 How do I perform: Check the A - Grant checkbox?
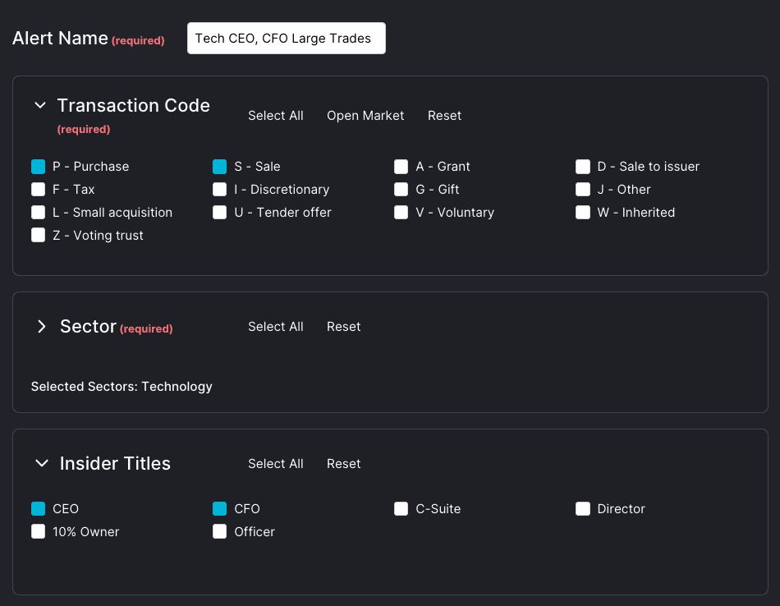401,167
